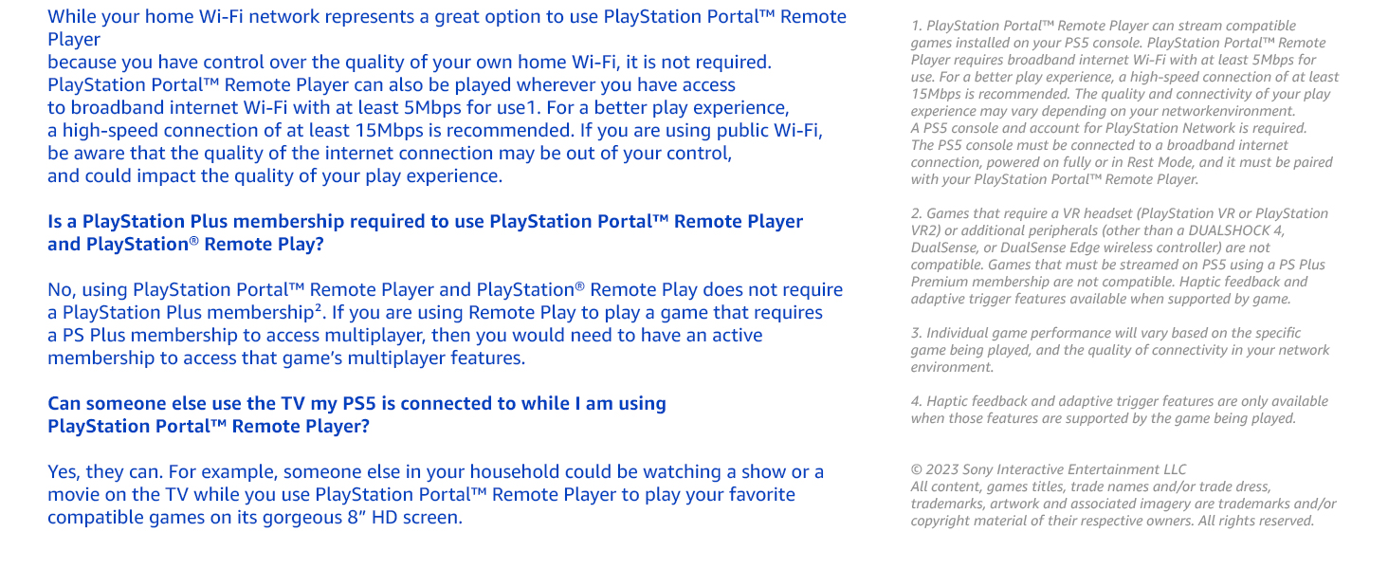Click footnote 4 about haptic feedback availability
This screenshot has width=1388, height=569.
1119,410
